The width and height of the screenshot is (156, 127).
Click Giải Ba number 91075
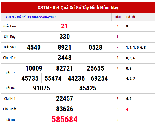41,88
